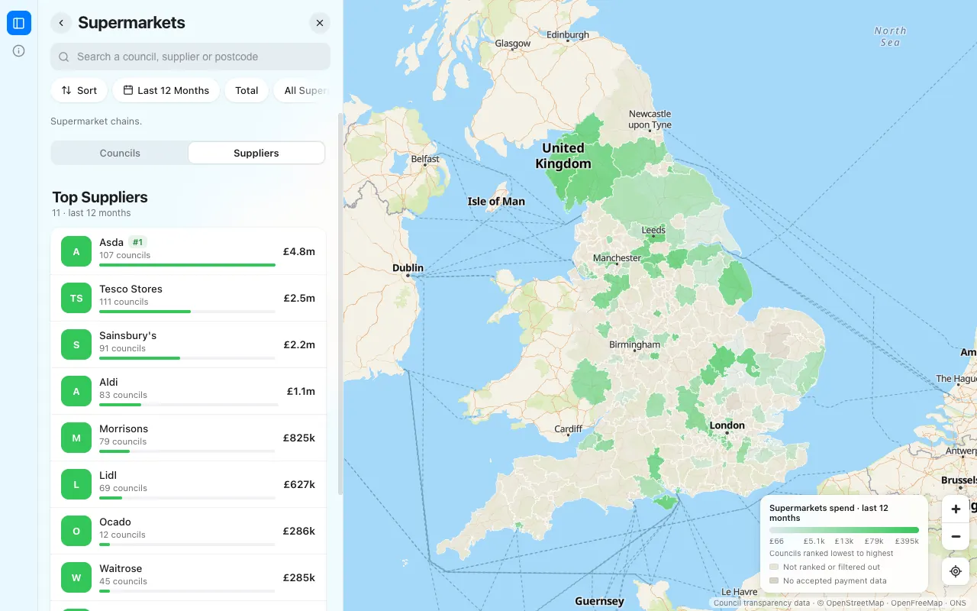Click the 111 councils count text

[124, 302]
